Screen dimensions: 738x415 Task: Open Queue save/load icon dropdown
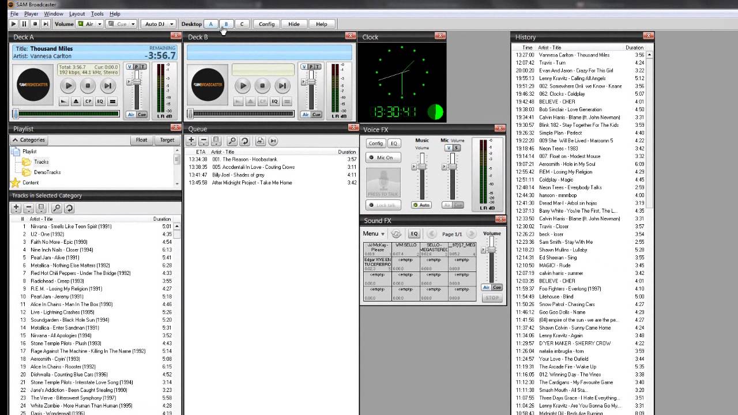pyautogui.click(x=217, y=141)
